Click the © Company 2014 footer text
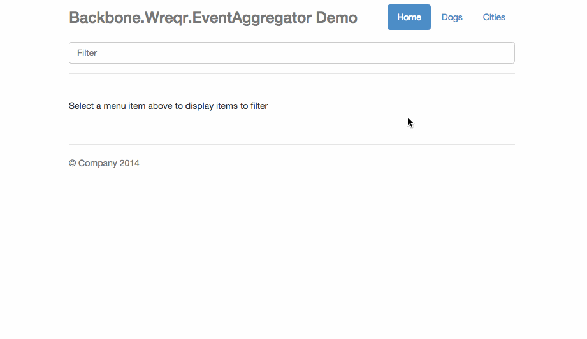 click(x=104, y=163)
